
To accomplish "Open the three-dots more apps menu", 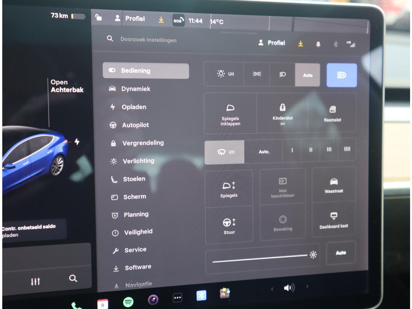I will (x=177, y=298).
